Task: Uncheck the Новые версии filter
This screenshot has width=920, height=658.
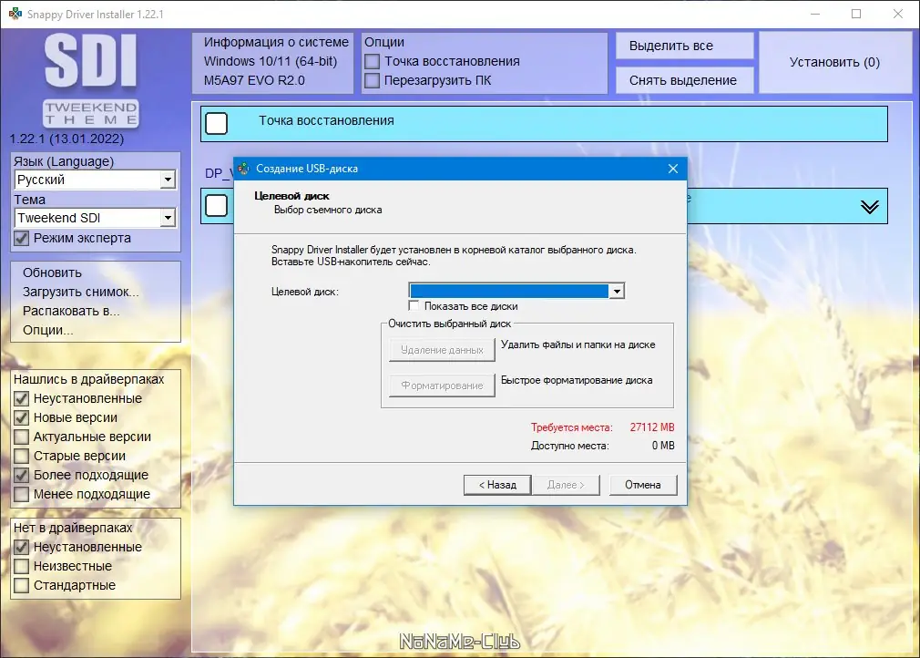Action: [x=19, y=417]
